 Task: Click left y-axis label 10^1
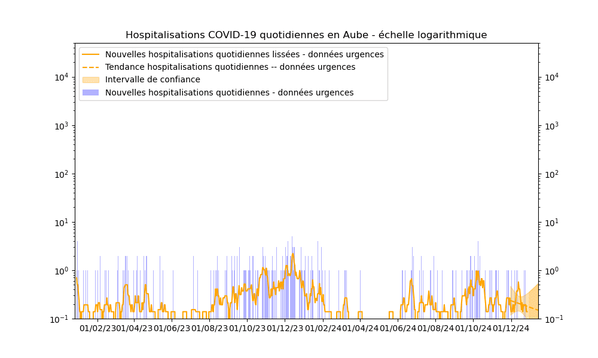click(x=62, y=222)
